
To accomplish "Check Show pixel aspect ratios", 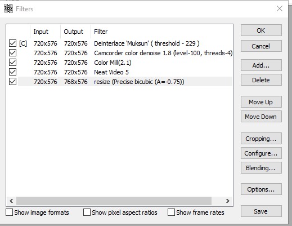I will click(x=87, y=212).
